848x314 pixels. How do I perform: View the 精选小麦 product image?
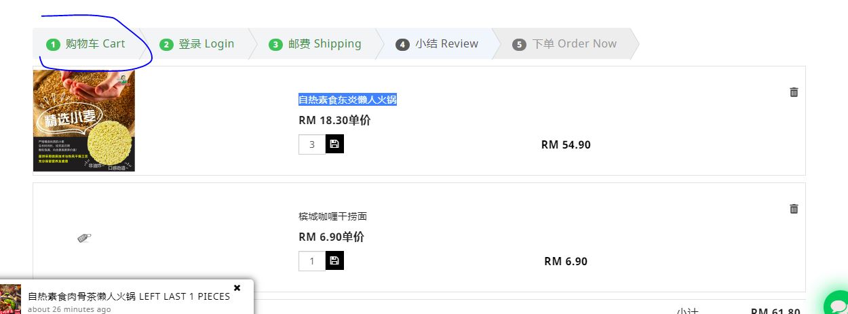pos(84,121)
